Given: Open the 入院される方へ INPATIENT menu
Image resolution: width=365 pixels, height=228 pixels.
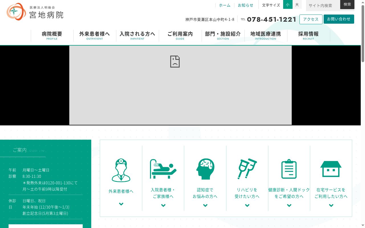Looking at the screenshot, I should point(137,36).
